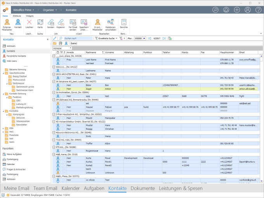Image resolution: width=264 pixels, height=198 pixels.
Task: Open the Kalender favorite link
Action: click(x=9, y=164)
